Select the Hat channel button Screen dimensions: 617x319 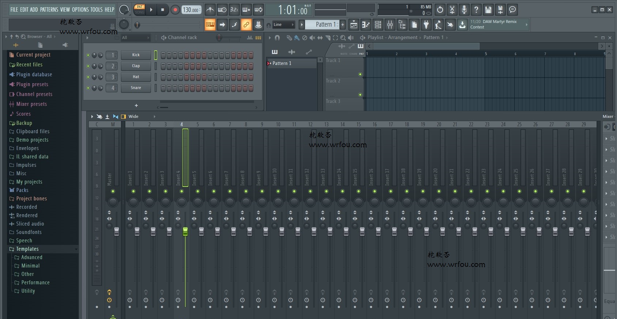(136, 77)
